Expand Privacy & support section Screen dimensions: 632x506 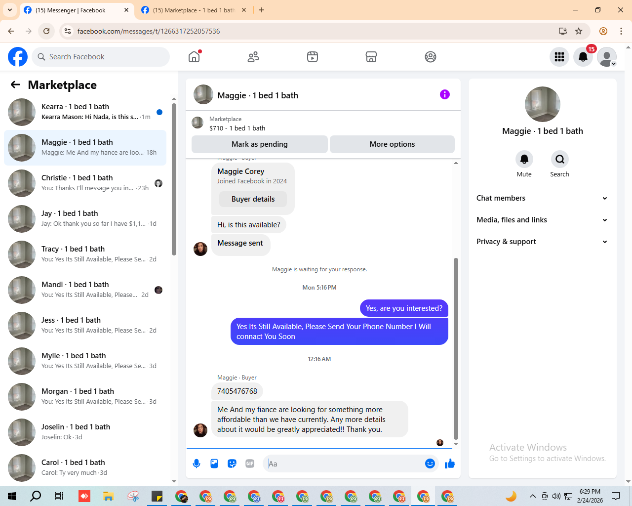coord(542,242)
